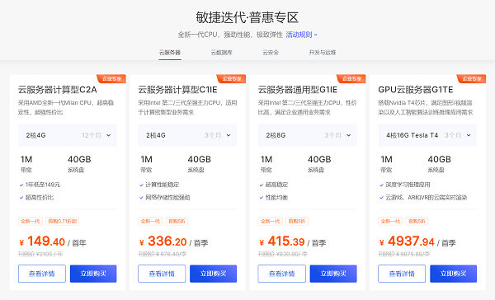
Task: Click 立即购买 for 云服务器通用型G1IE
Action: pos(333,274)
